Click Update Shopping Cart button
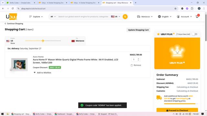The height and width of the screenshot is (116, 207). click(138, 30)
